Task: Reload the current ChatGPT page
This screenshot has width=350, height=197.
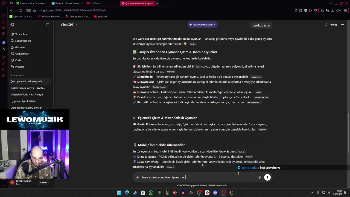Action: pos(21,10)
